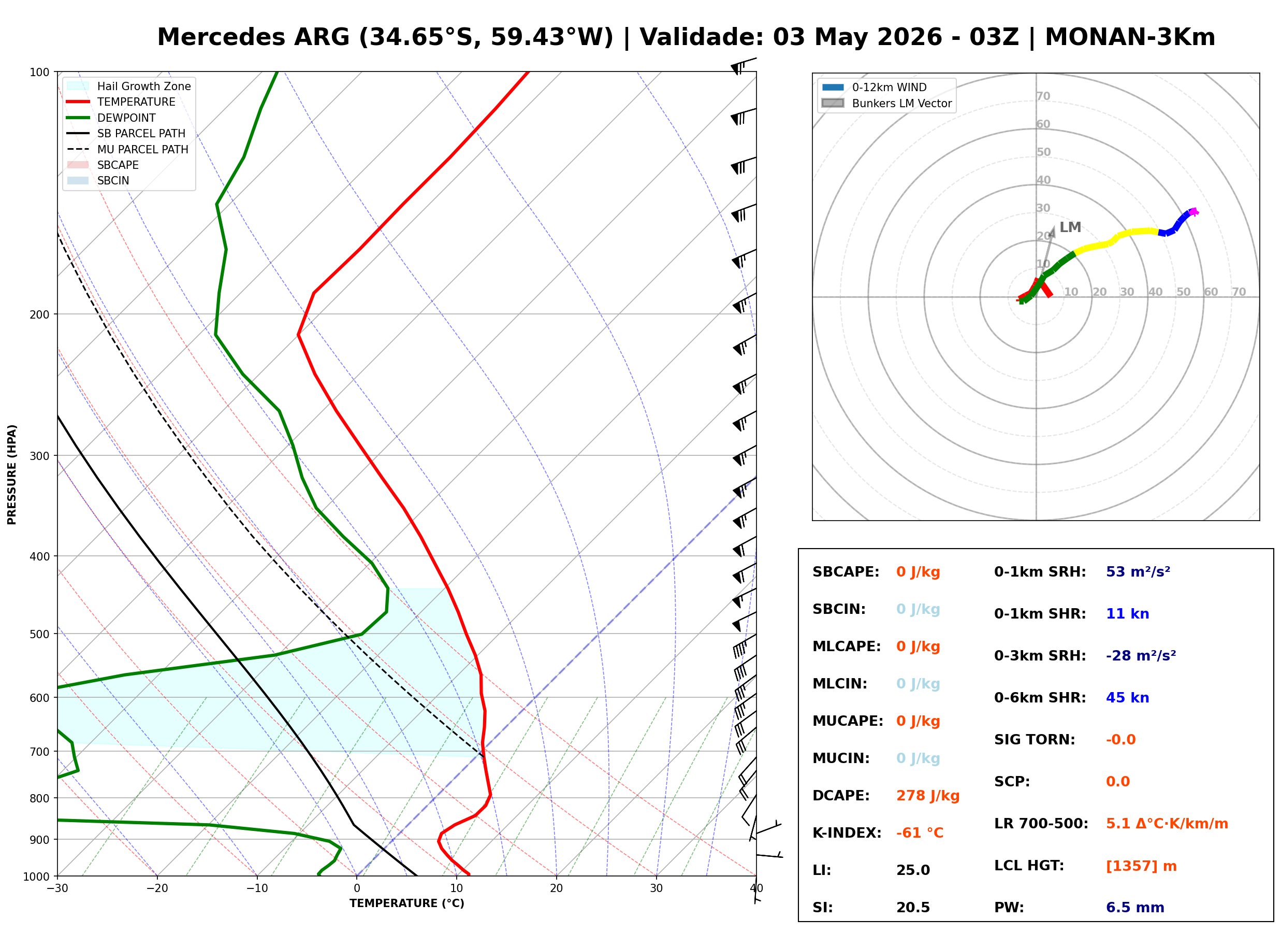
Task: Click the Bunkers LM Vector legend entry
Action: [x=887, y=103]
